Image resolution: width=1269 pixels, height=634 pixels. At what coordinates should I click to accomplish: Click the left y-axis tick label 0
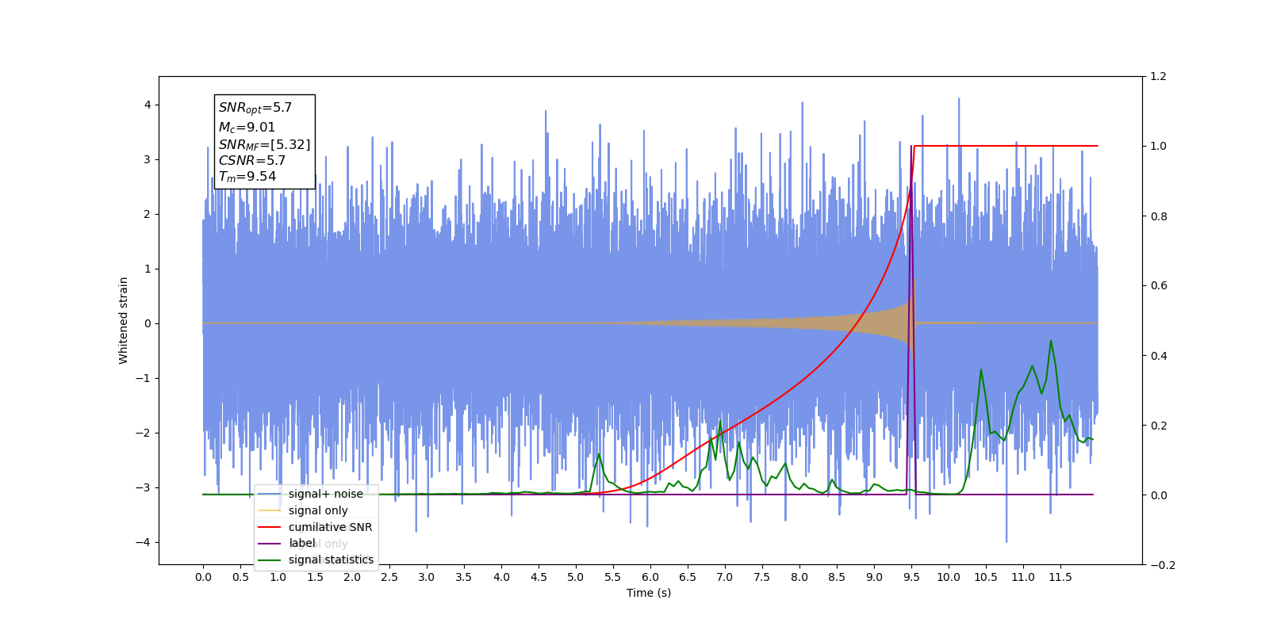(x=148, y=323)
